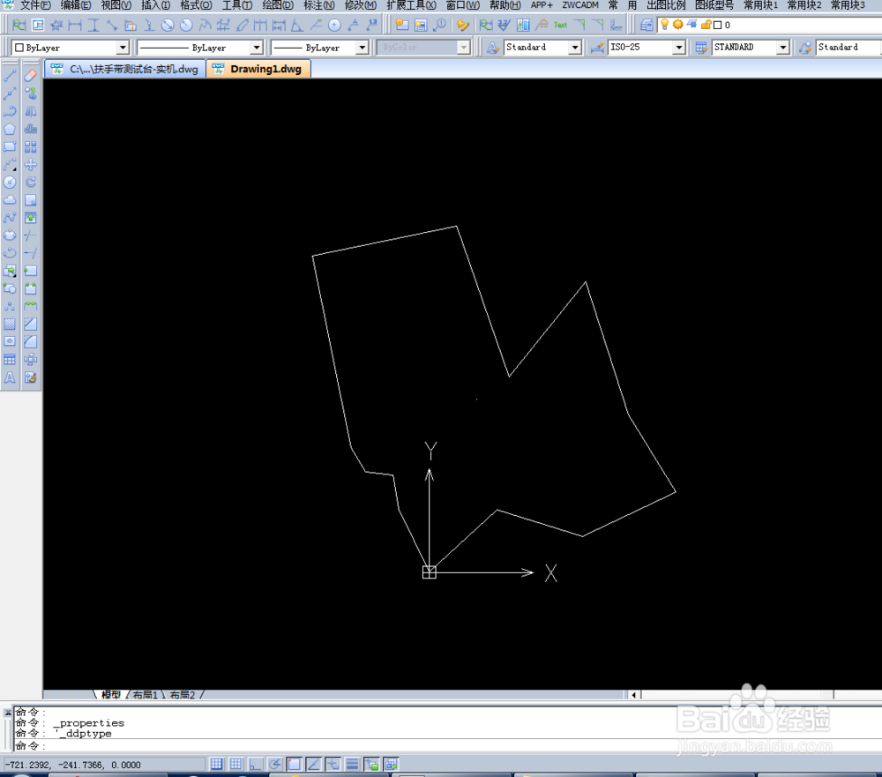
Task: Select the Revision Cloud tool
Action: pos(10,199)
